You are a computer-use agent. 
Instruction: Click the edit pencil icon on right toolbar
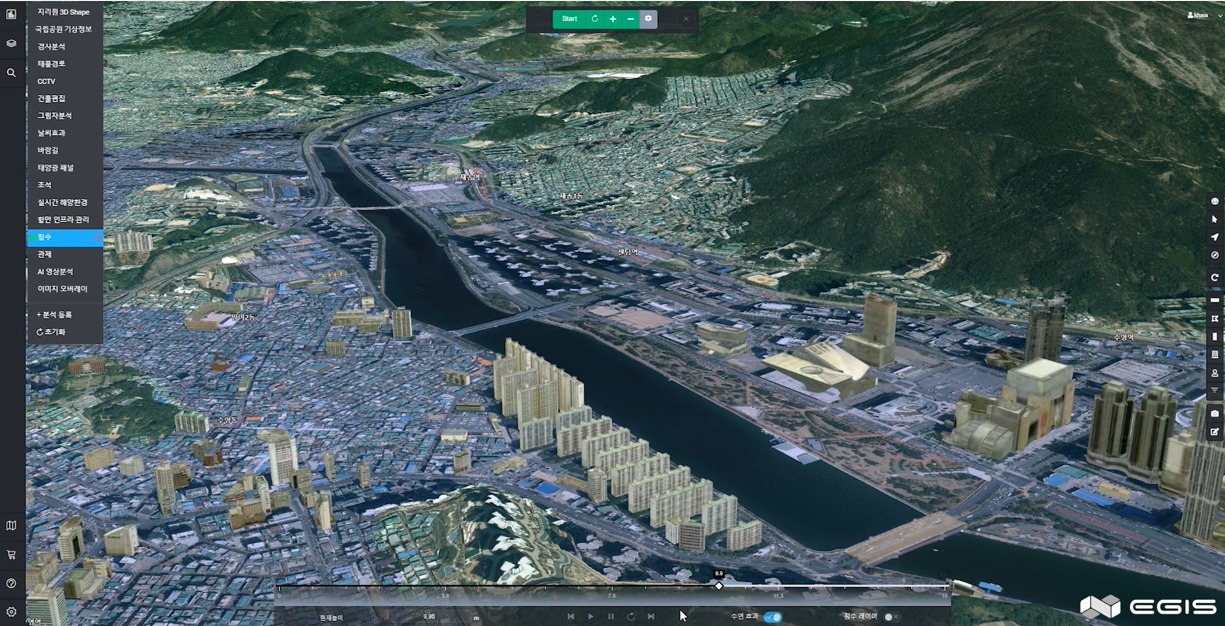(1215, 431)
